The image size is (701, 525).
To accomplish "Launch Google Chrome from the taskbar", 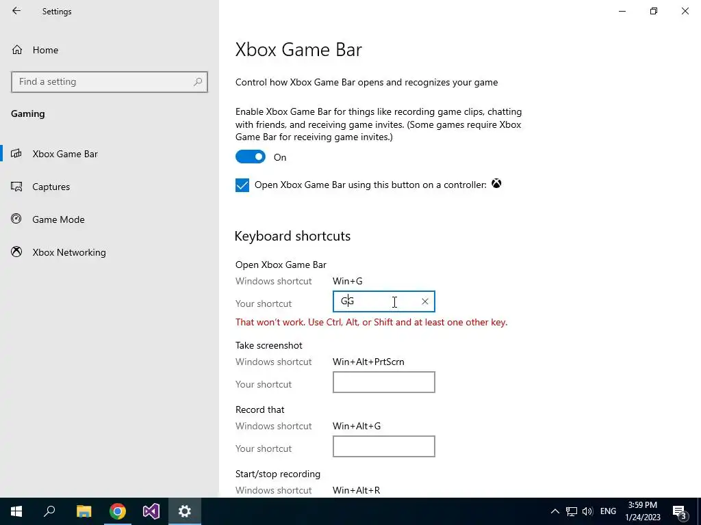I will (x=118, y=511).
